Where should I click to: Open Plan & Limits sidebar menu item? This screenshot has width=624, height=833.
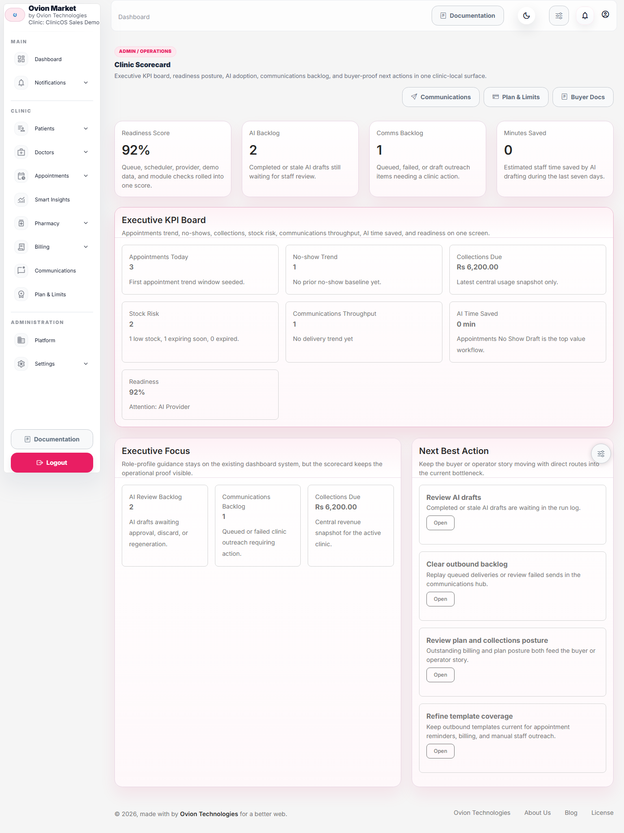[x=52, y=294]
